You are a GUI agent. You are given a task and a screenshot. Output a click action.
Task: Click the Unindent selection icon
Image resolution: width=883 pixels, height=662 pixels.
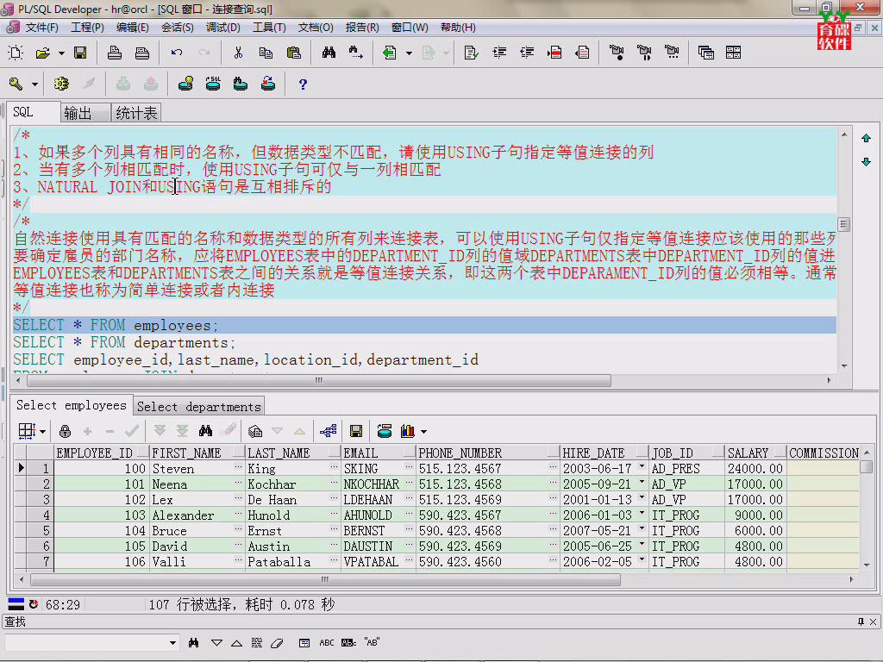pos(527,53)
